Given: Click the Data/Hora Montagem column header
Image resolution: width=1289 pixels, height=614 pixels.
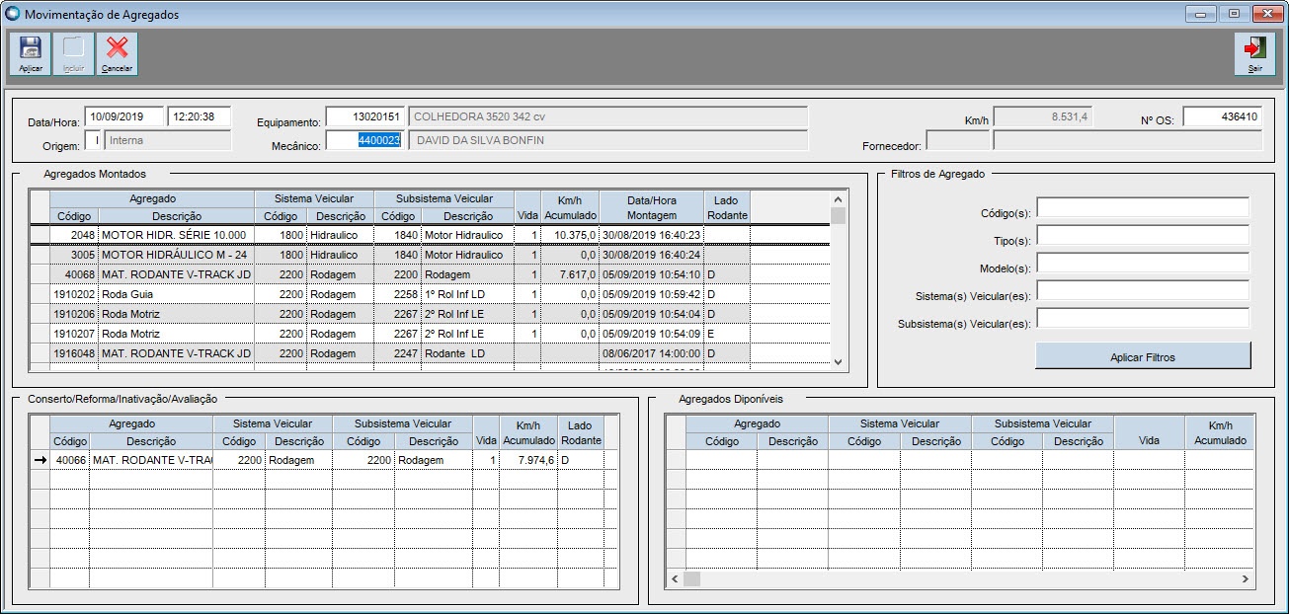Looking at the screenshot, I should point(652,207).
